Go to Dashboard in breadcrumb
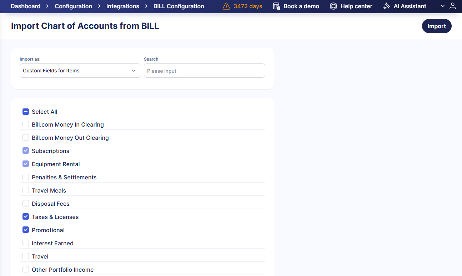The height and width of the screenshot is (276, 462). coord(25,6)
